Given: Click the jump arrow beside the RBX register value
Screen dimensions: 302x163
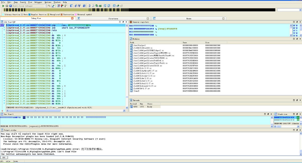Looking at the screenshot, I should click(156, 29).
